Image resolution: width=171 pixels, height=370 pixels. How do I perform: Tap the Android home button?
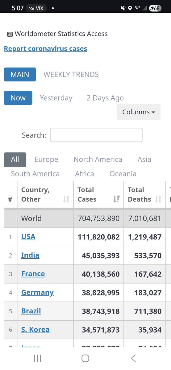pyautogui.click(x=85, y=358)
